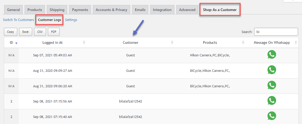
Task: Click sort arrows beside Customer column header
Action: point(172,42)
